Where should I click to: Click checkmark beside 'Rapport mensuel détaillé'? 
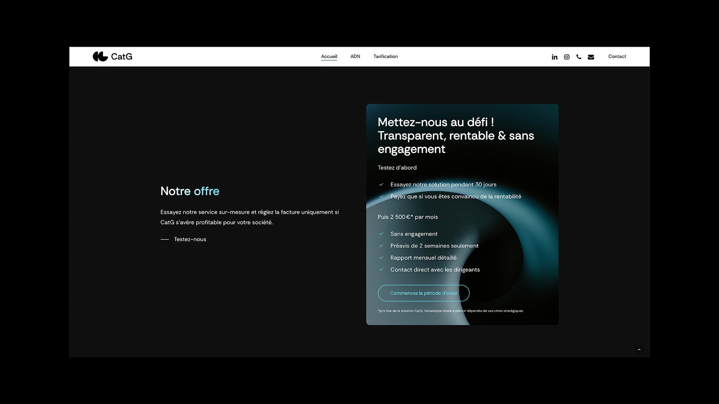381,258
